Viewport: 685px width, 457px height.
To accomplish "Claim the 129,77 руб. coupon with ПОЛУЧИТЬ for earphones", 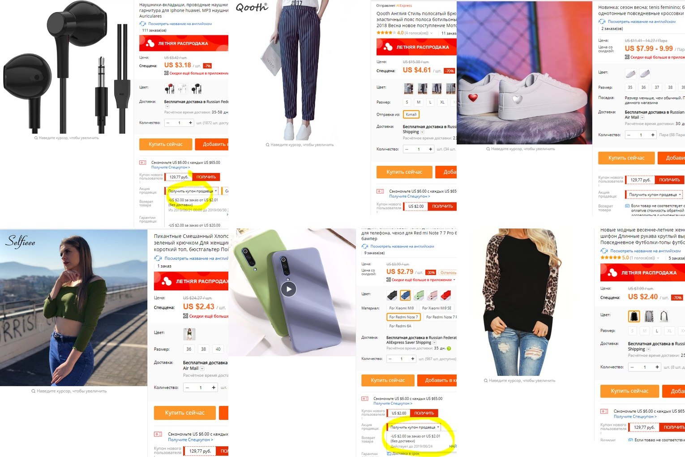I will (x=206, y=177).
